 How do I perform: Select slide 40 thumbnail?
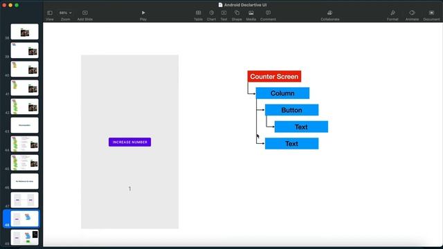point(25,69)
